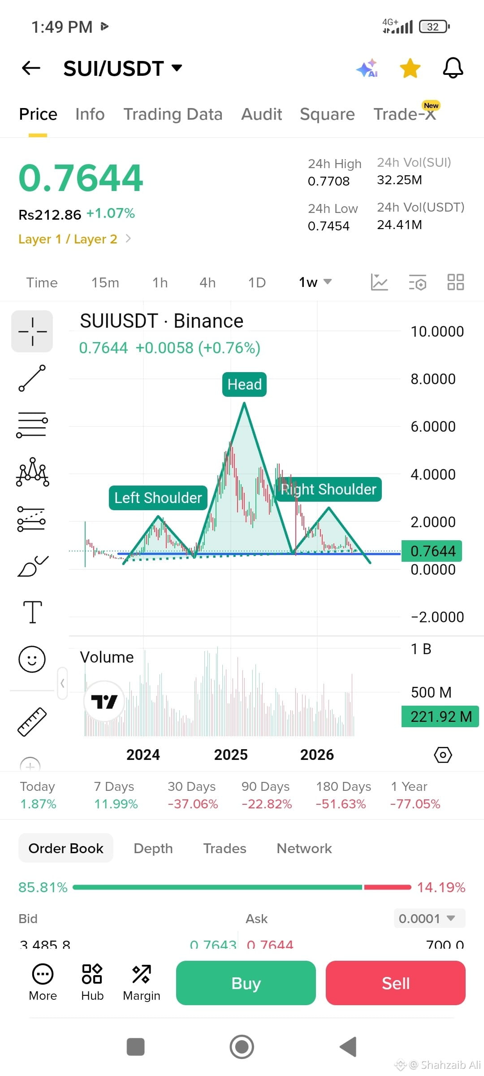Collapse the drawing toolbar chevron
The height and width of the screenshot is (1076, 484).
click(x=62, y=683)
